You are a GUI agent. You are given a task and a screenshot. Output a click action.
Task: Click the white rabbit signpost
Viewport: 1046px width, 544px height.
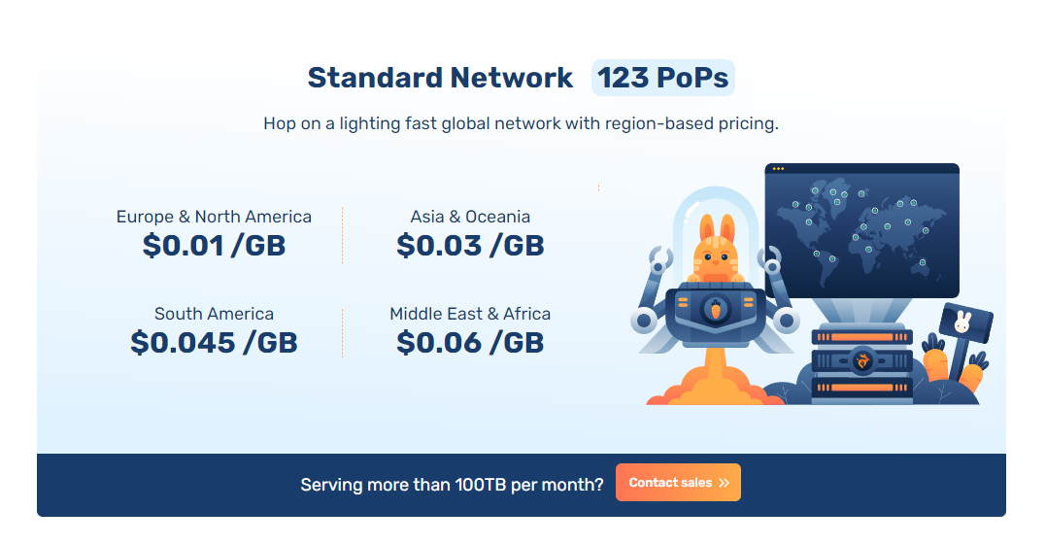(962, 323)
